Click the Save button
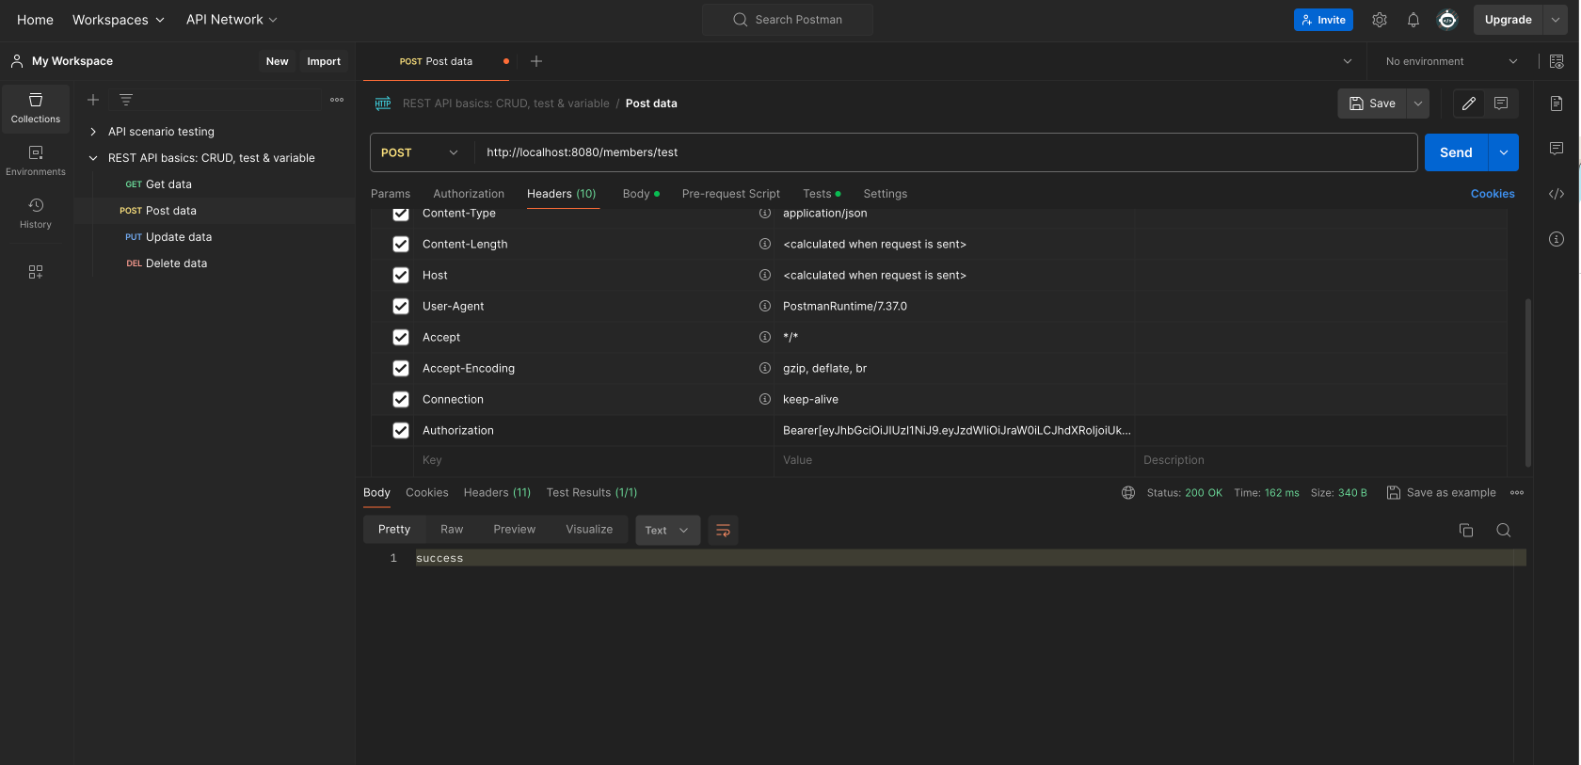This screenshot has width=1581, height=765. (1373, 104)
